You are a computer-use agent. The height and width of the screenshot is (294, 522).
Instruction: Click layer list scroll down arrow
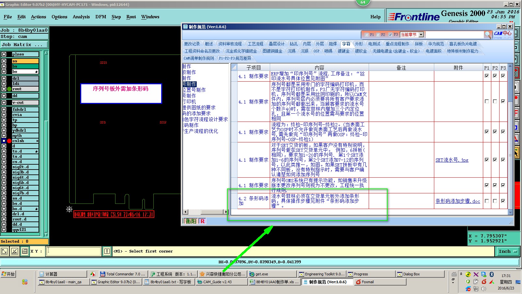(46, 235)
